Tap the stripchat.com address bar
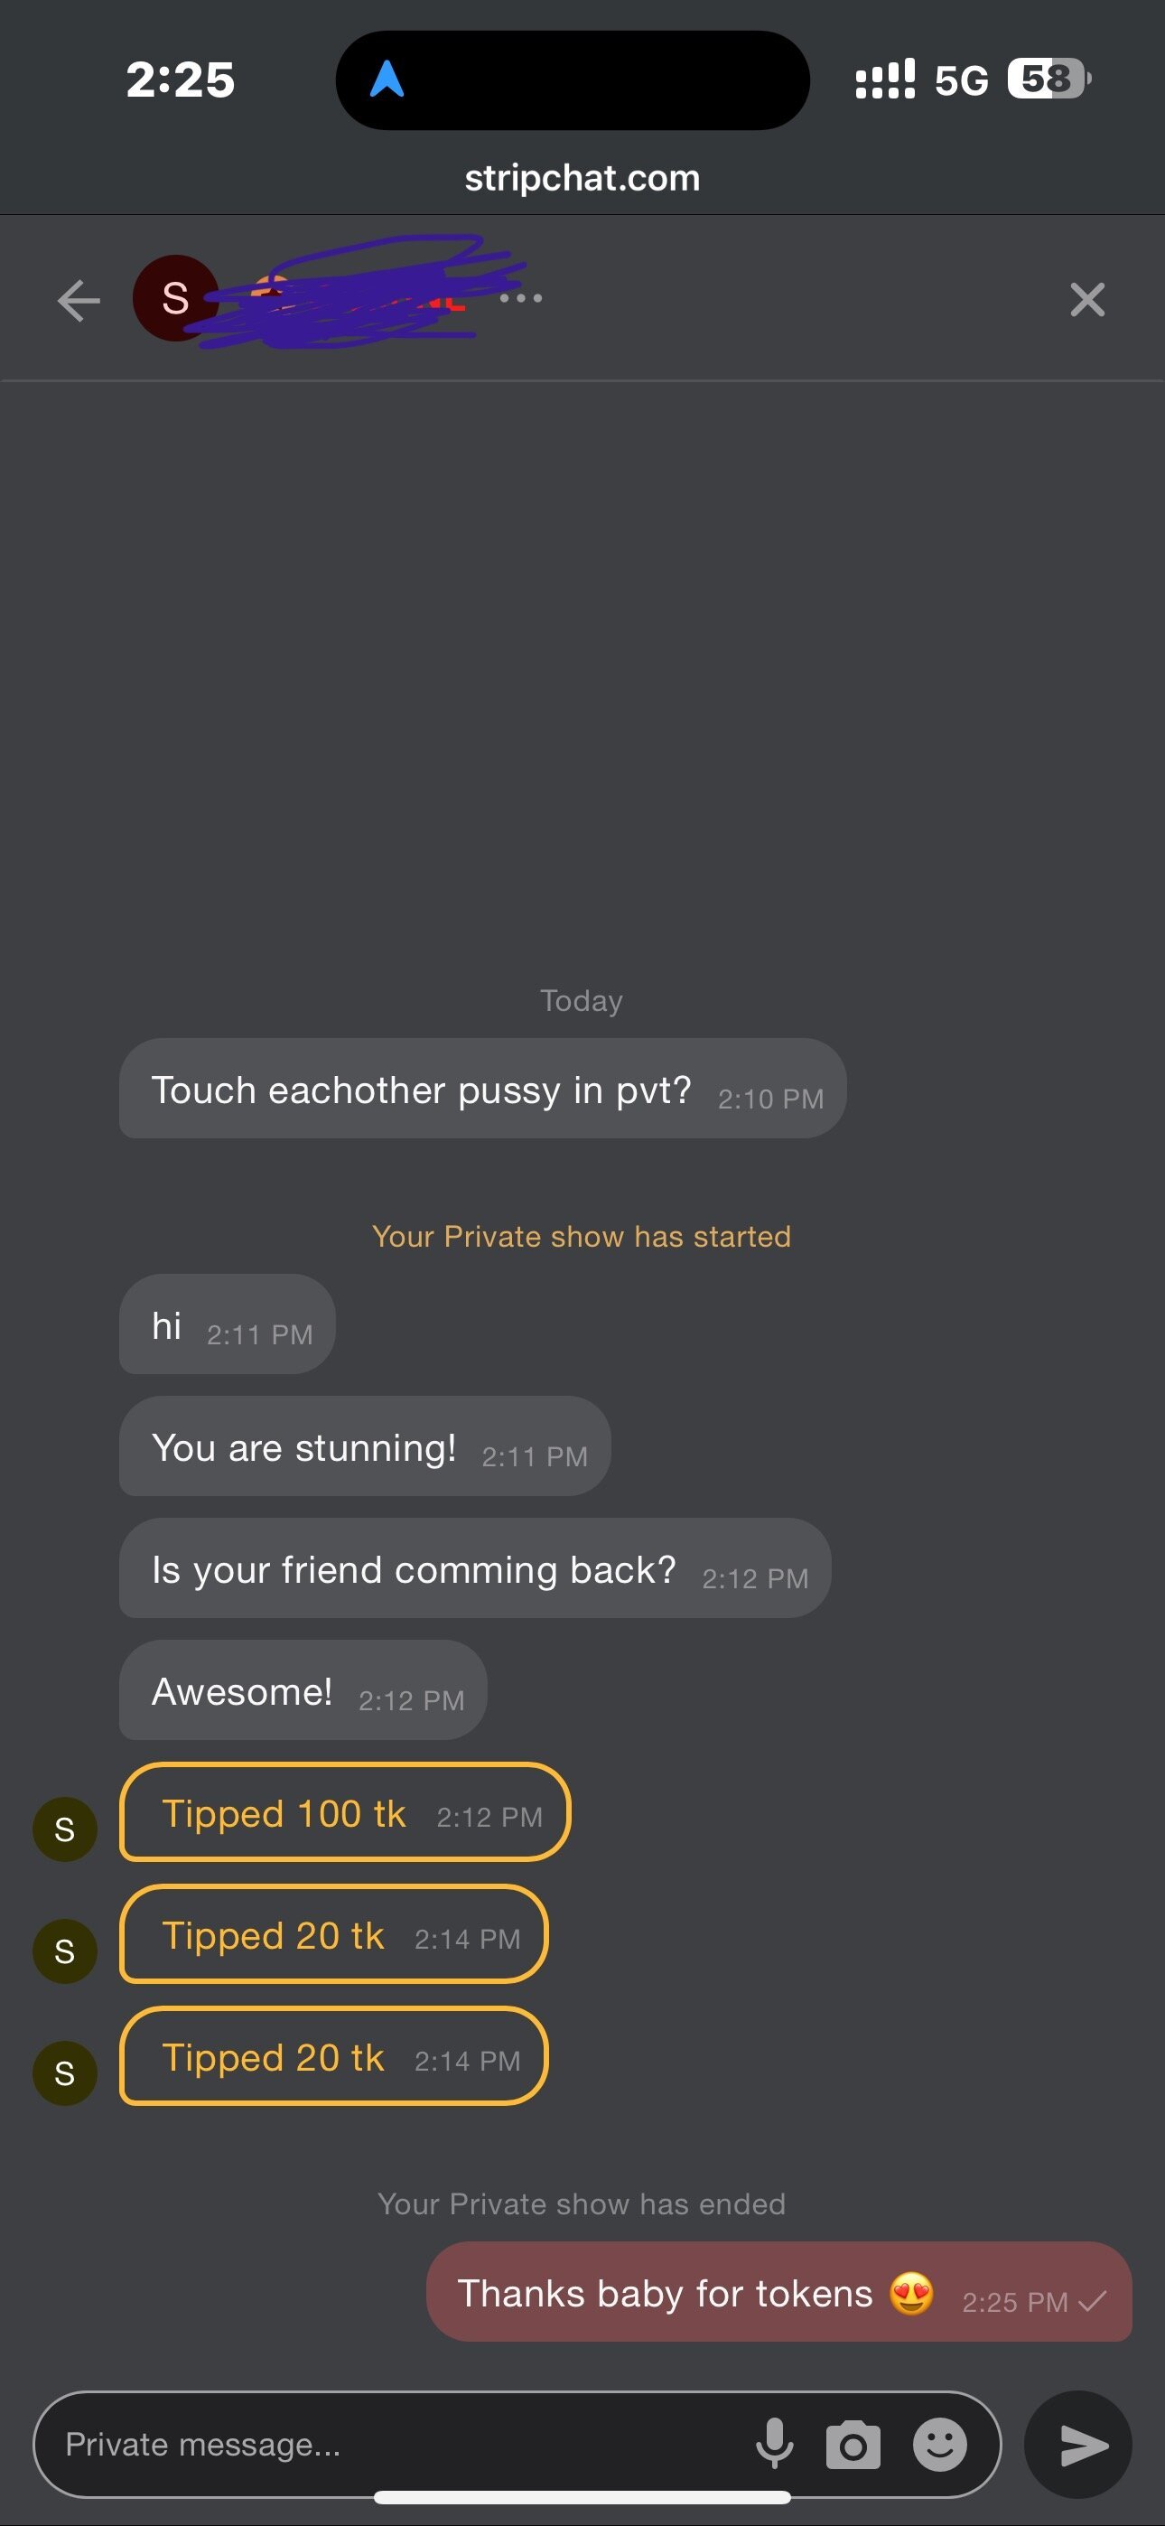 (582, 177)
